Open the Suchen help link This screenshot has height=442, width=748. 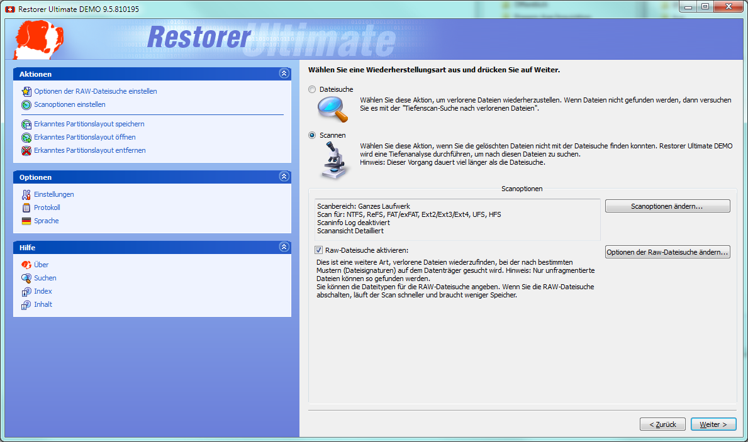[x=45, y=278]
